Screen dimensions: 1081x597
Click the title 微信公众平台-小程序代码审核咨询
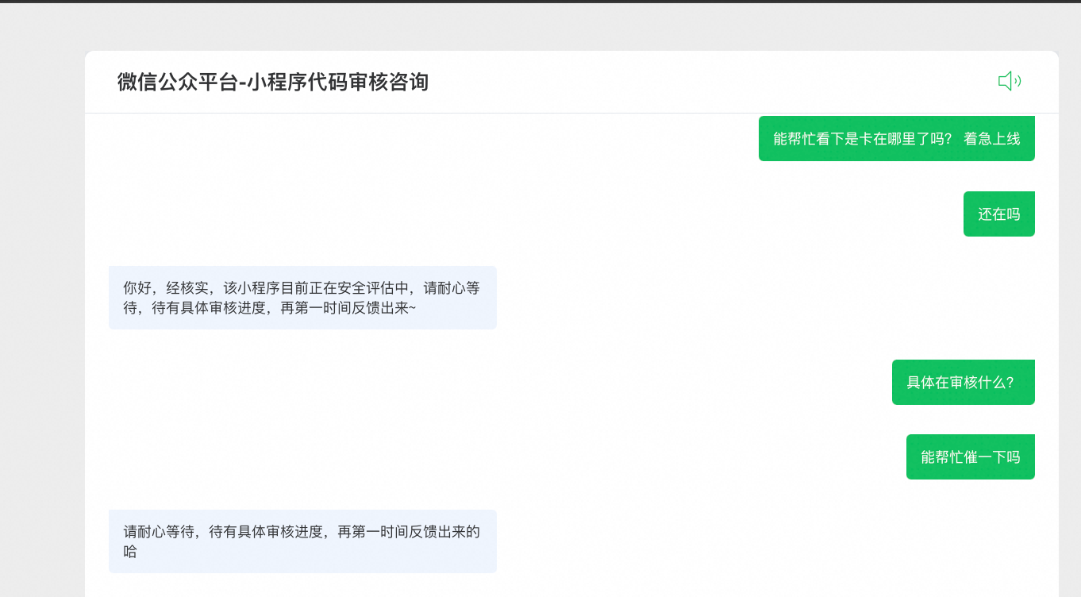[x=273, y=82]
